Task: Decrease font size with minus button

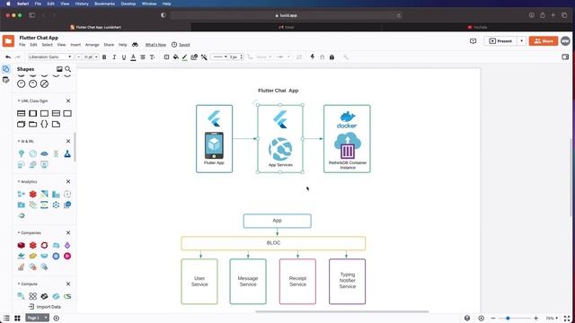Action: (78, 57)
